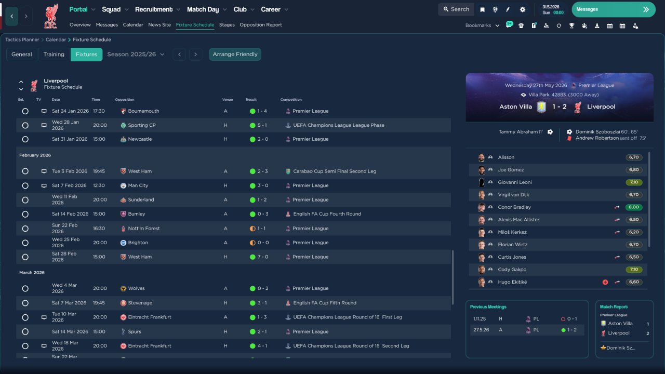
Task: Click the Wolves club crest
Action: tap(123, 288)
